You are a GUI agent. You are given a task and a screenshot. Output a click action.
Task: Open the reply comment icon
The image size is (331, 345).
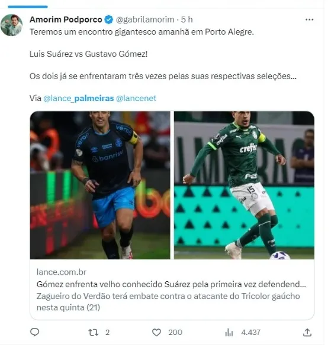click(34, 332)
